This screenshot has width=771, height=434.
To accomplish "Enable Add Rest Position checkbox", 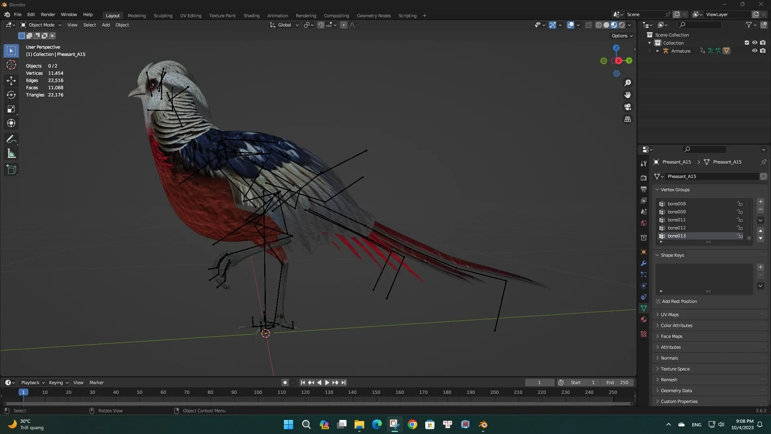I will [x=658, y=301].
